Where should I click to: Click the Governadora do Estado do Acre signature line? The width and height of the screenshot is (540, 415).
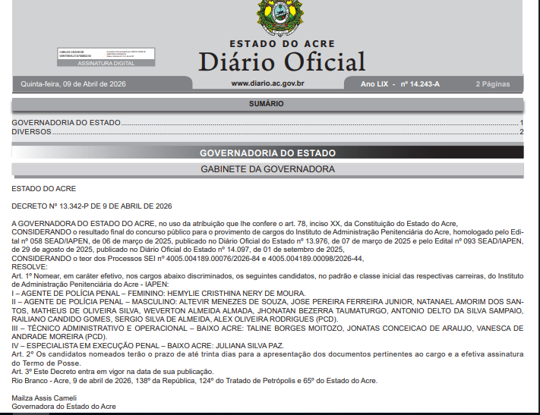[x=62, y=407]
